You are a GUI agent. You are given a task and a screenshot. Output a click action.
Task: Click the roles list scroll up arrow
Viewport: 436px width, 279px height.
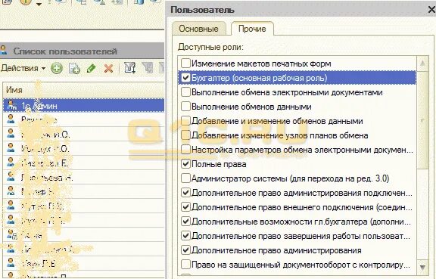tap(422, 64)
